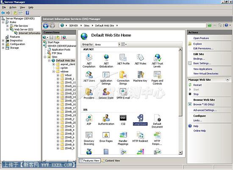Click View Virtual Directories link
This screenshot has width=233, height=170.
[206, 74]
